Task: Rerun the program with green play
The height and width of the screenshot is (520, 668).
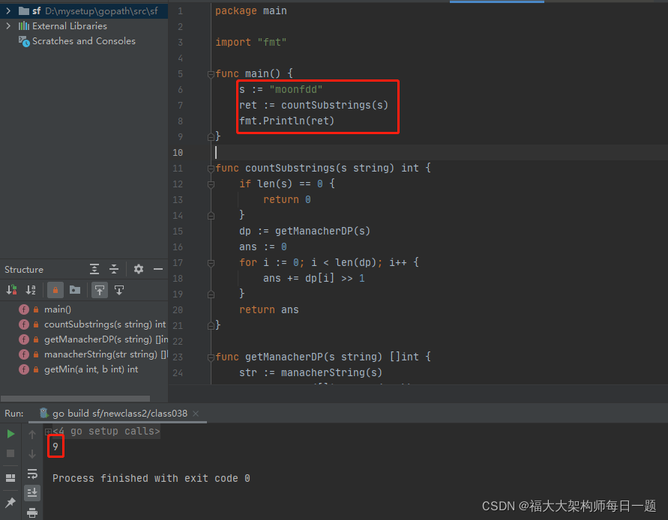Action: 10,434
